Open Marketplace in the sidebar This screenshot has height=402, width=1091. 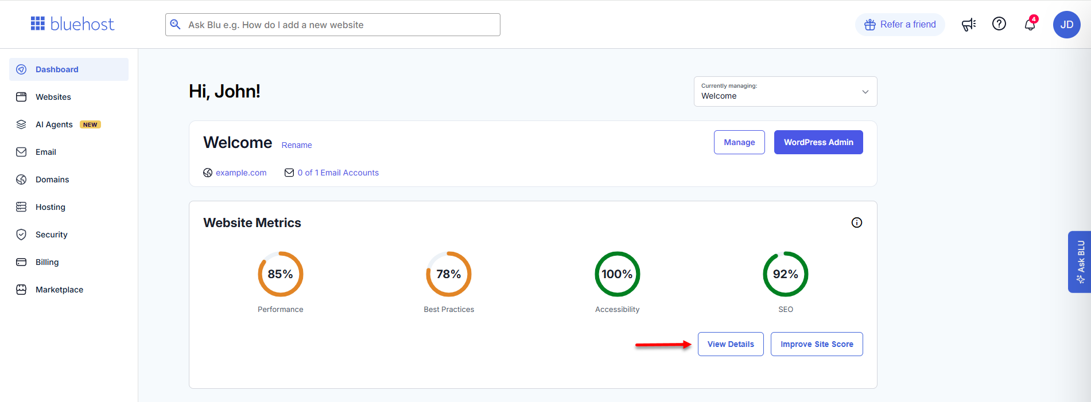pyautogui.click(x=69, y=290)
